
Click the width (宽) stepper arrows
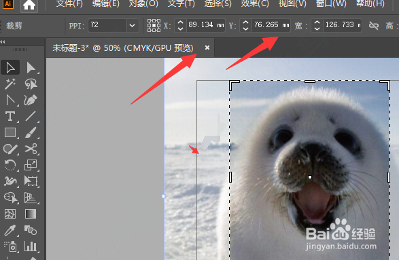(x=317, y=25)
